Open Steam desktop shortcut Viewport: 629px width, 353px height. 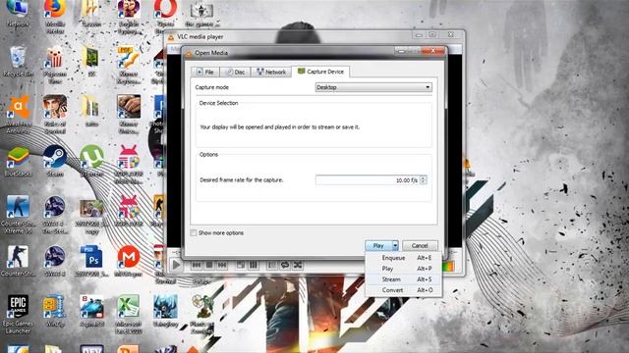pos(55,161)
